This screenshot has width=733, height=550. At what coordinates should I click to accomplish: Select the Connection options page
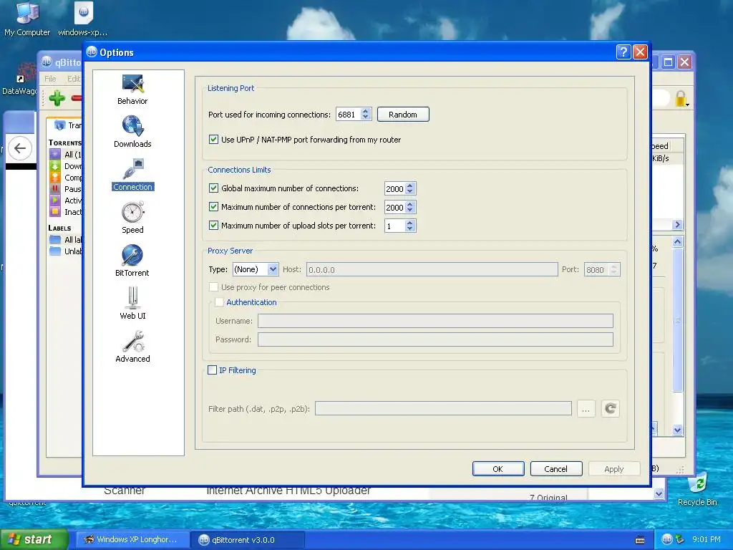click(x=132, y=175)
